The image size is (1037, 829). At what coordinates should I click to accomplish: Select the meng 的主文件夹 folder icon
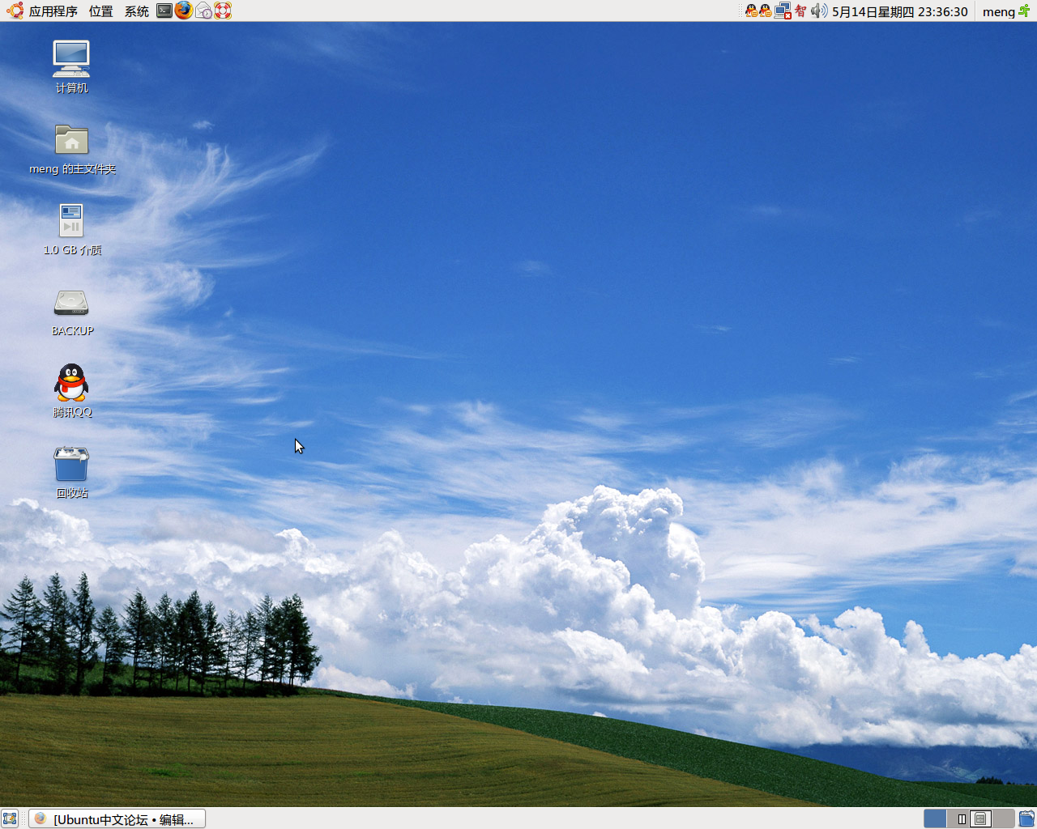(72, 149)
